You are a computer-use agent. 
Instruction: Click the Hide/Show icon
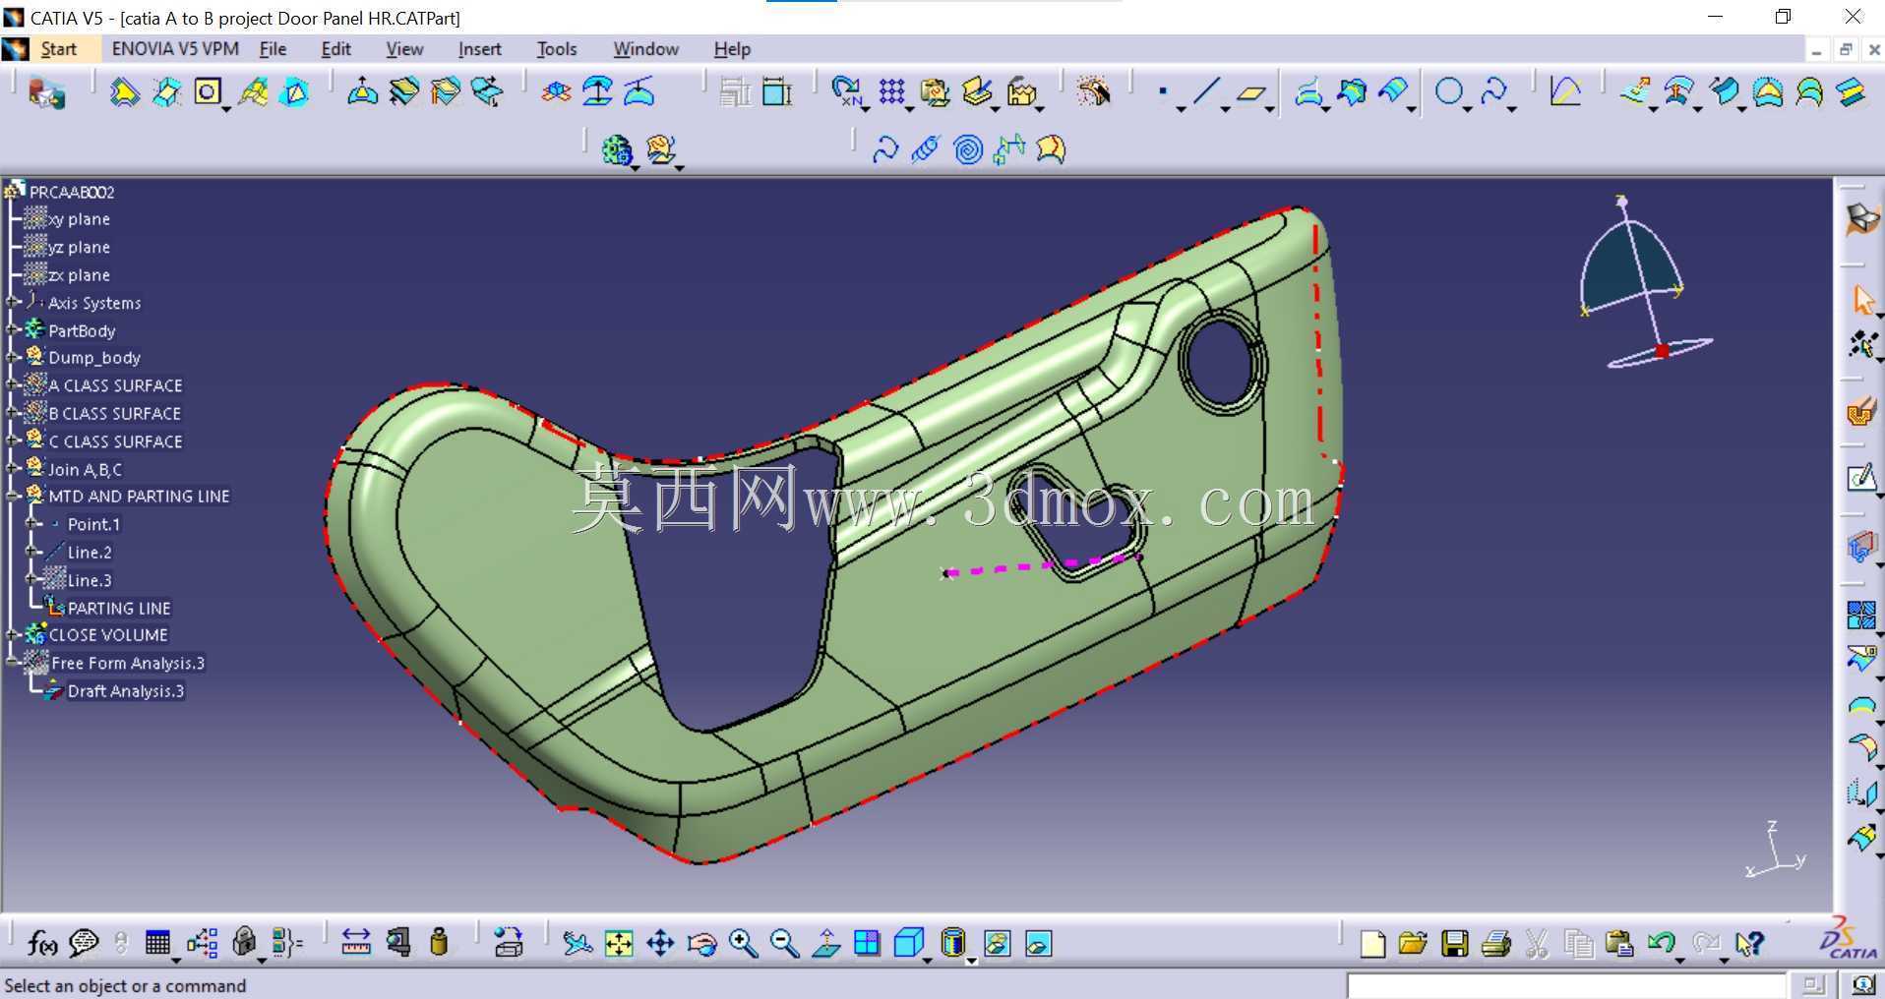(997, 944)
